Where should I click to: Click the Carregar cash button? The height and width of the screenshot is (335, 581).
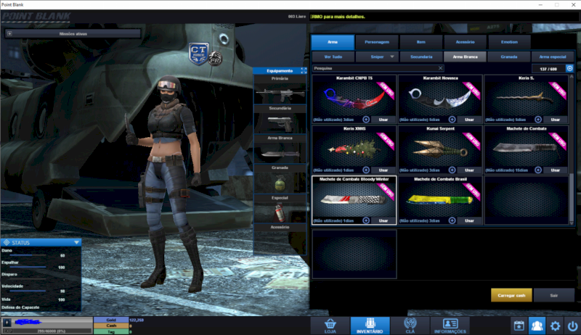(x=511, y=295)
